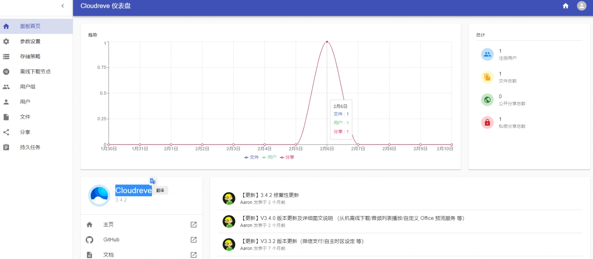The image size is (593, 259).
Task: Open the user account avatar menu
Action: click(x=581, y=6)
